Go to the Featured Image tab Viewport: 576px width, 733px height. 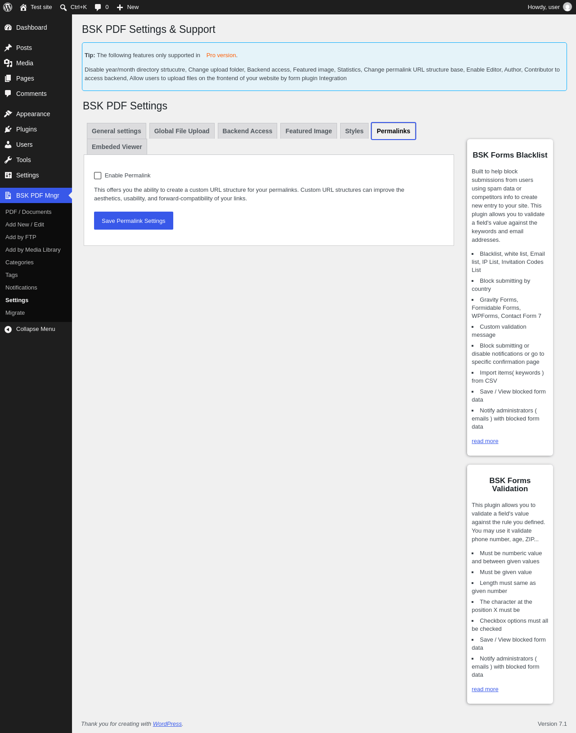click(309, 131)
